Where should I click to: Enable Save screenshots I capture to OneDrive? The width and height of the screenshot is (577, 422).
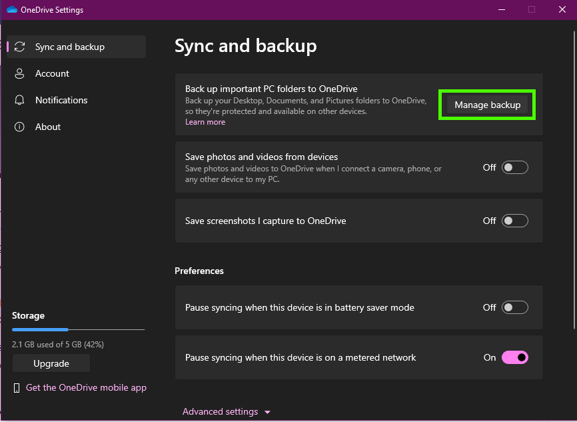(515, 221)
